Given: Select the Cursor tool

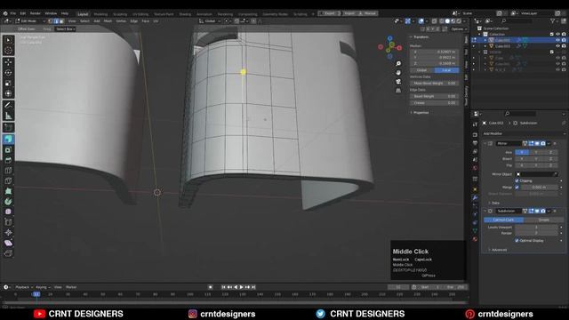Looking at the screenshot, I should (x=8, y=51).
